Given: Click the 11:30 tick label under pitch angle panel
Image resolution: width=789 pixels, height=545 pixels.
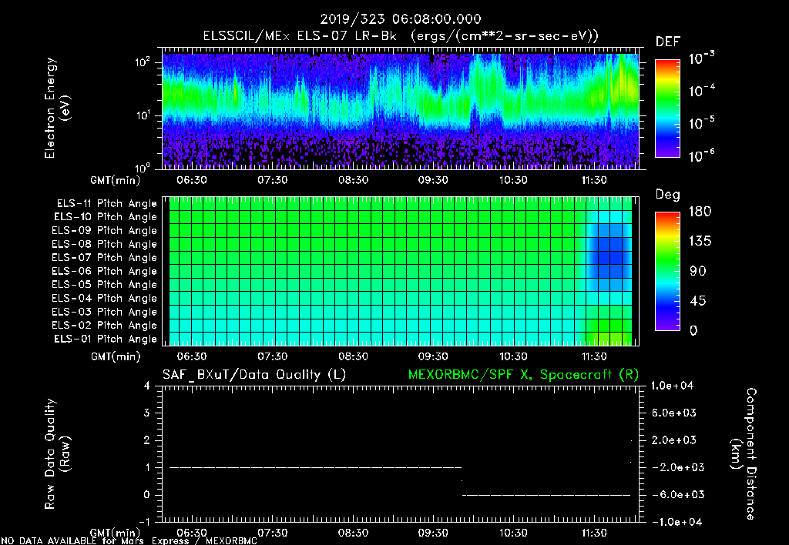Looking at the screenshot, I should pyautogui.click(x=594, y=356).
